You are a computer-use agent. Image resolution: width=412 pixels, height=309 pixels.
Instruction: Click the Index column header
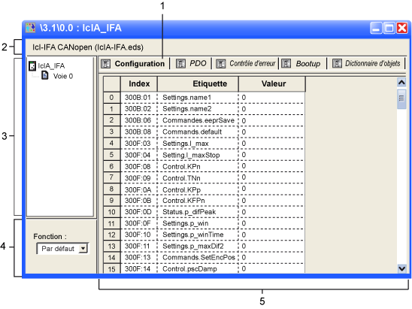click(x=139, y=83)
